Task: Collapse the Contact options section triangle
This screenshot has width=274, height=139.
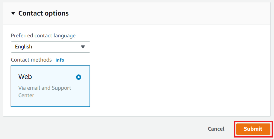Action: 13,13
